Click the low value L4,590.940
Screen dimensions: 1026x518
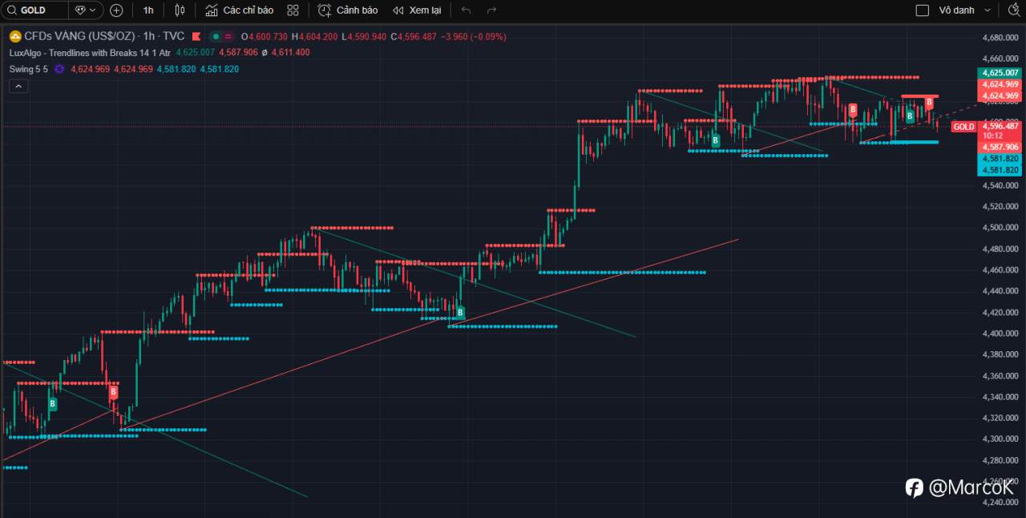[x=364, y=36]
